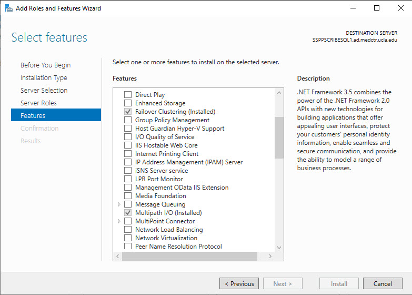The height and width of the screenshot is (295, 412).
Task: Maximize the wizard window
Action: point(377,8)
